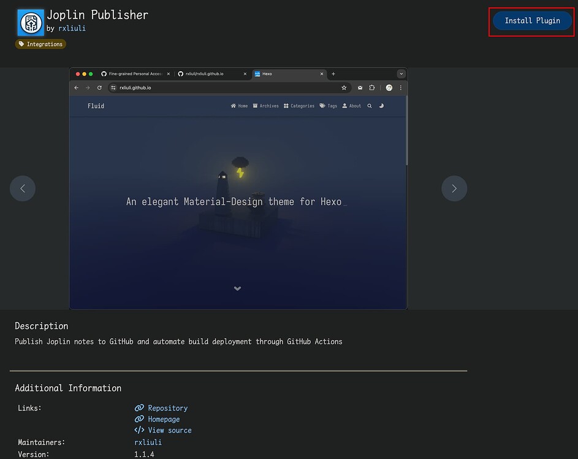578x459 pixels.
Task: Show the previous screenshot in carousel
Action: coord(23,188)
